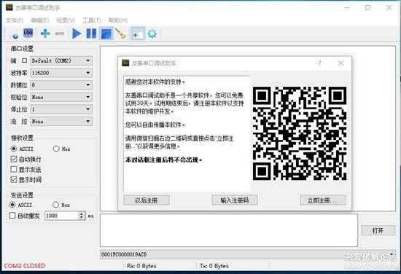The image size is (401, 274).
Task: Expand the 校验位 None dropdown
Action: [61, 97]
